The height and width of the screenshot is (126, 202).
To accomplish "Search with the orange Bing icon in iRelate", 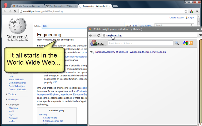I will [191, 43].
